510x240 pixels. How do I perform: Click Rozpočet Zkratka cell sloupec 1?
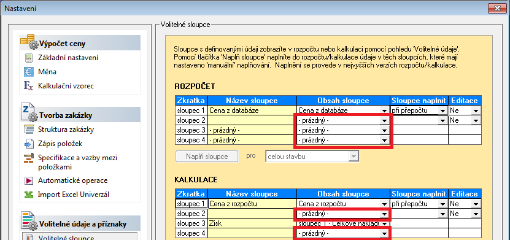click(x=191, y=110)
